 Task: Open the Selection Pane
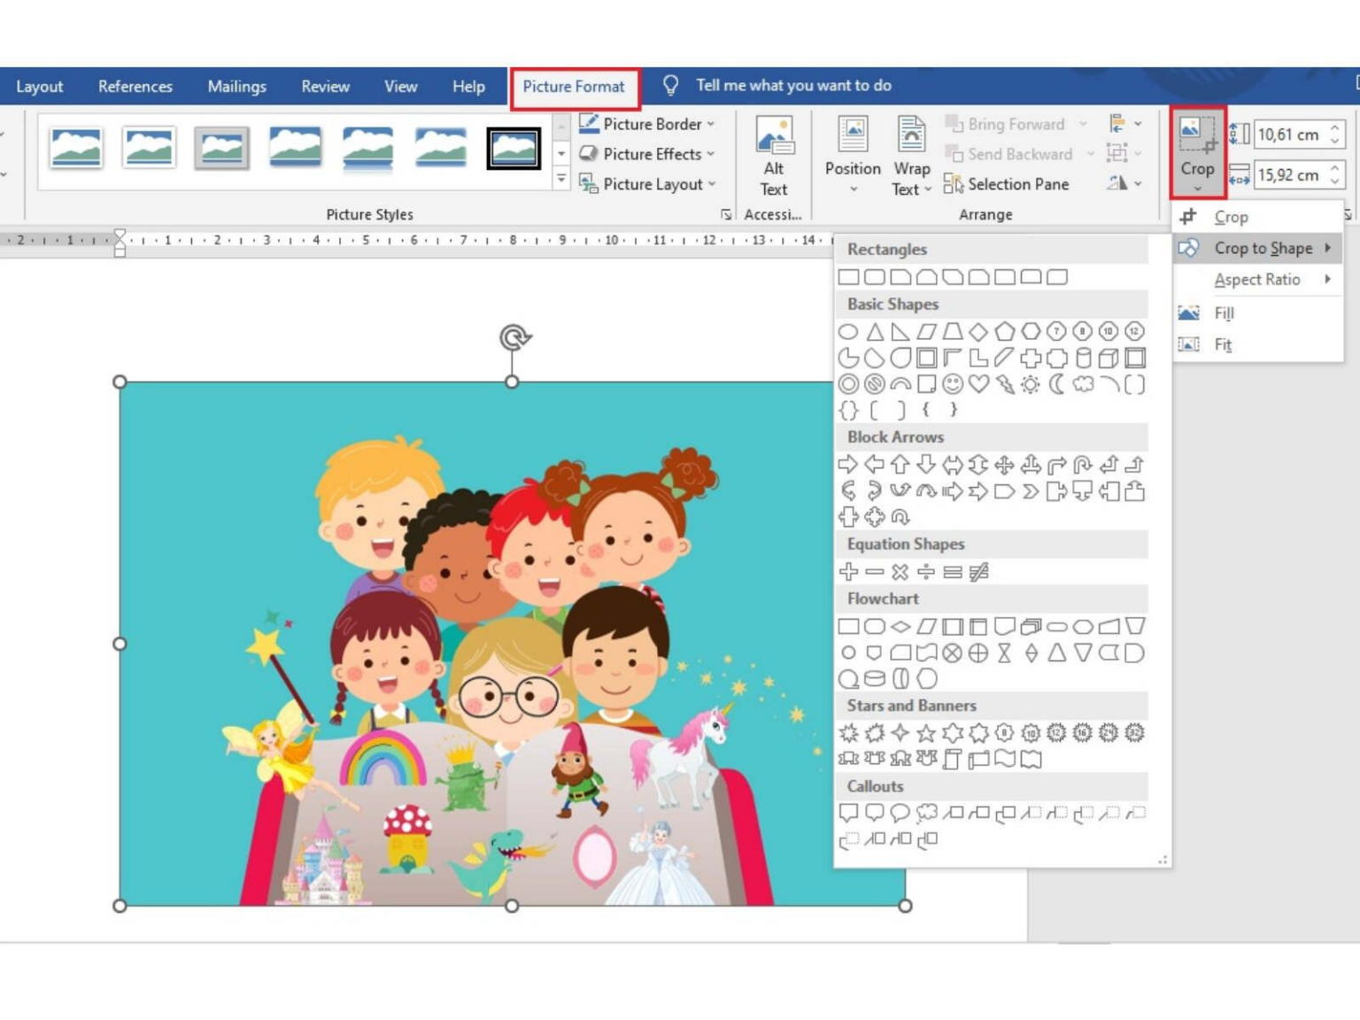pyautogui.click(x=1007, y=184)
